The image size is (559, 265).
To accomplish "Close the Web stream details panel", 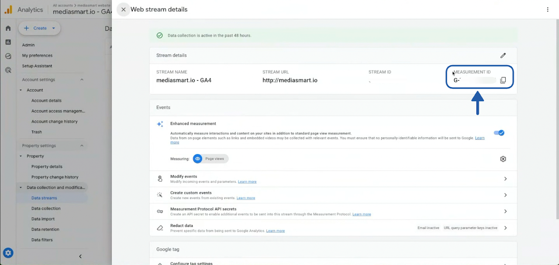I will point(124,10).
